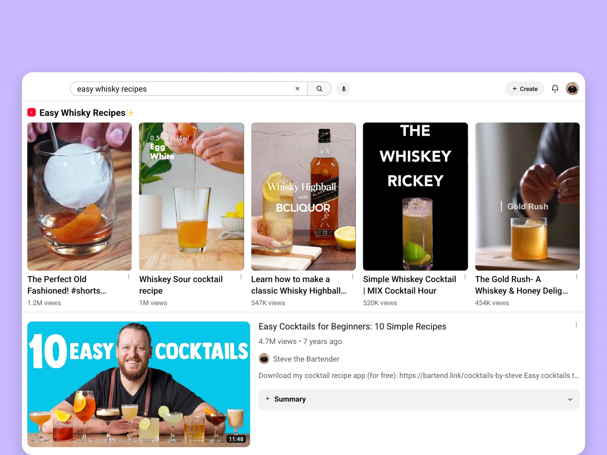
Task: Open the Whisky Highball BCLIQUOR thumbnail
Action: (303, 196)
